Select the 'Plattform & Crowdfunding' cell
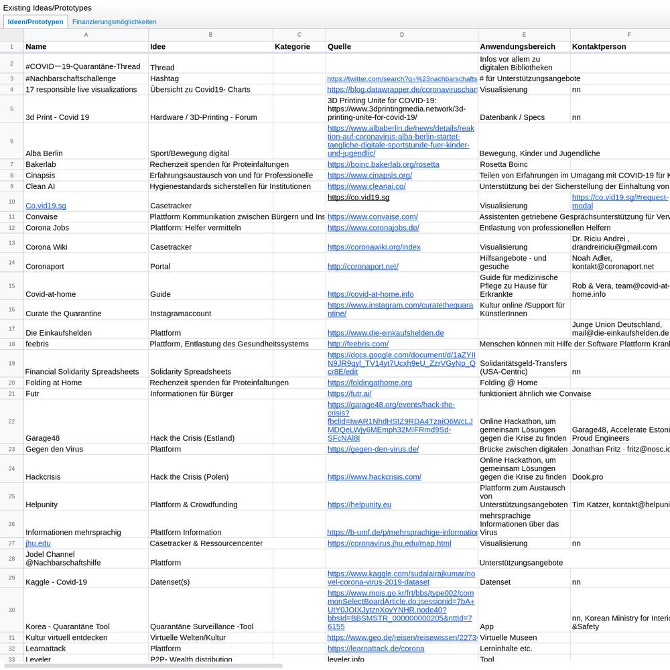 coord(210,496)
